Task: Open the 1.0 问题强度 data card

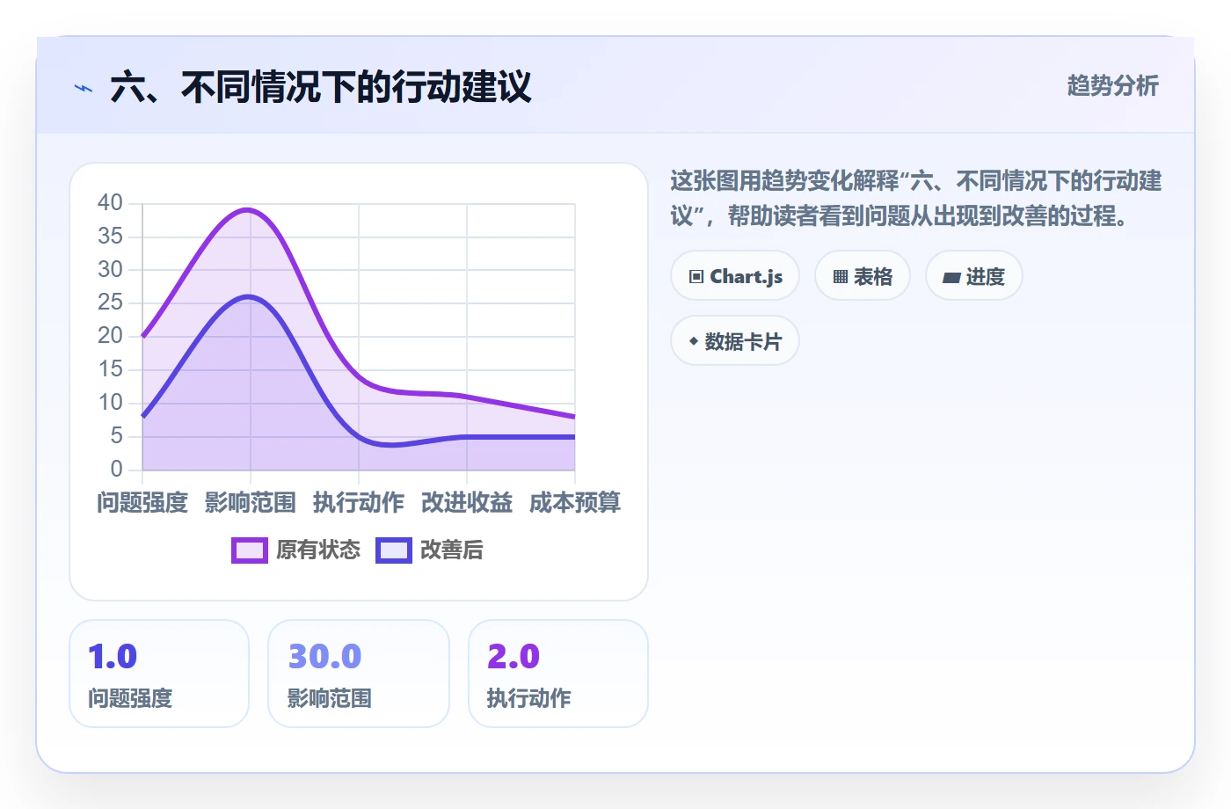Action: click(x=159, y=674)
